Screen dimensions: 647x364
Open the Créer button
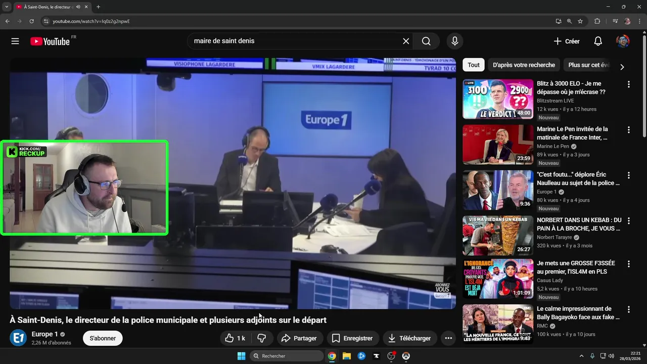coord(567,41)
